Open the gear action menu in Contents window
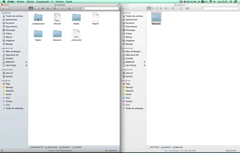240x153 pixels. 56,8
